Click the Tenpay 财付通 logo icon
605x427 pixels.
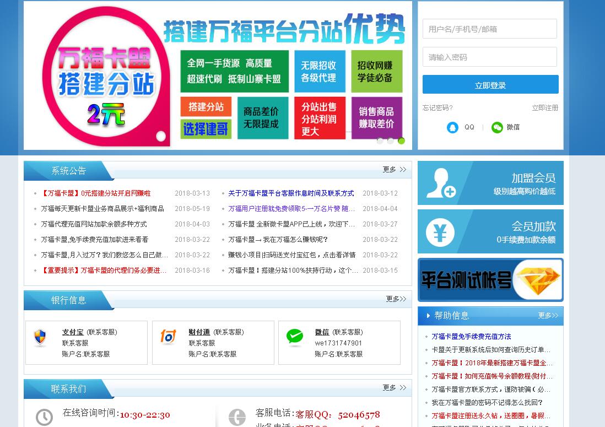(168, 337)
